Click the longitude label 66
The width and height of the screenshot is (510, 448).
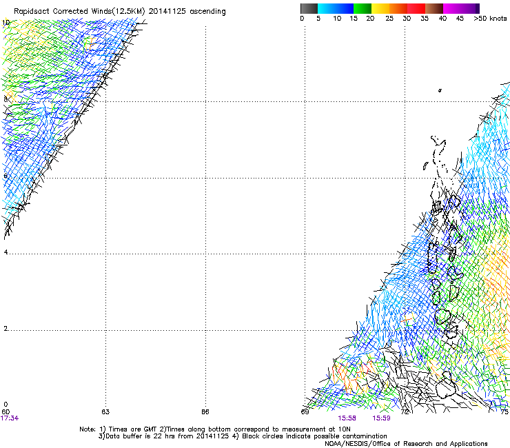click(205, 411)
